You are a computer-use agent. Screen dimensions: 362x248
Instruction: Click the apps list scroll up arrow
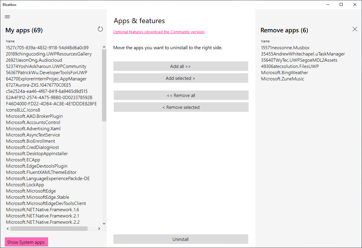click(x=104, y=47)
